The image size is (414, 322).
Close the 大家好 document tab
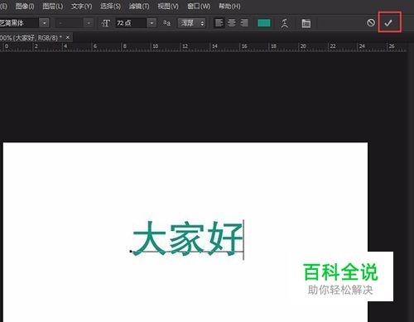(x=68, y=37)
